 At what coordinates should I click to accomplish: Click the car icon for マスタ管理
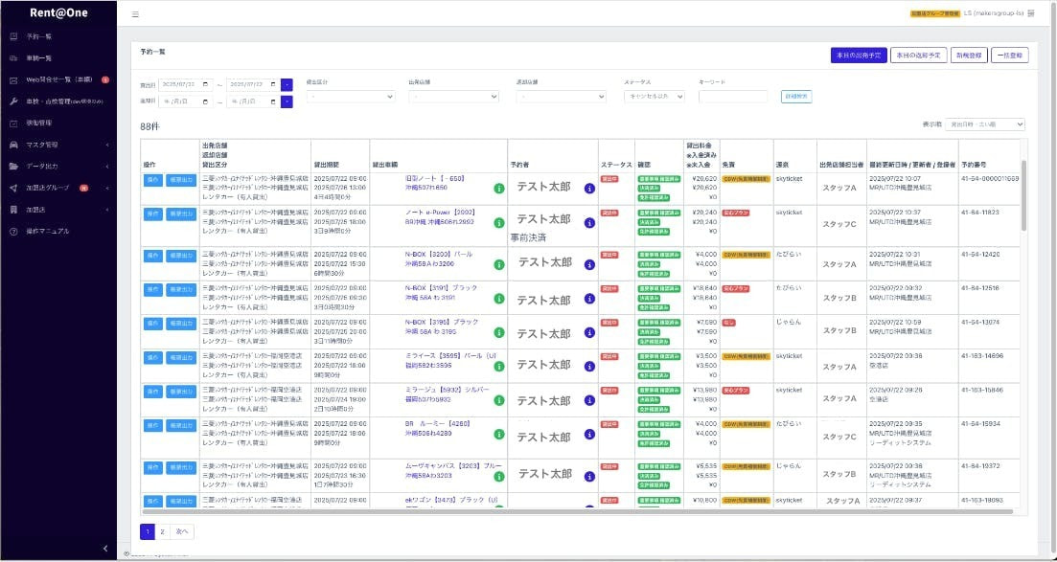[x=13, y=145]
